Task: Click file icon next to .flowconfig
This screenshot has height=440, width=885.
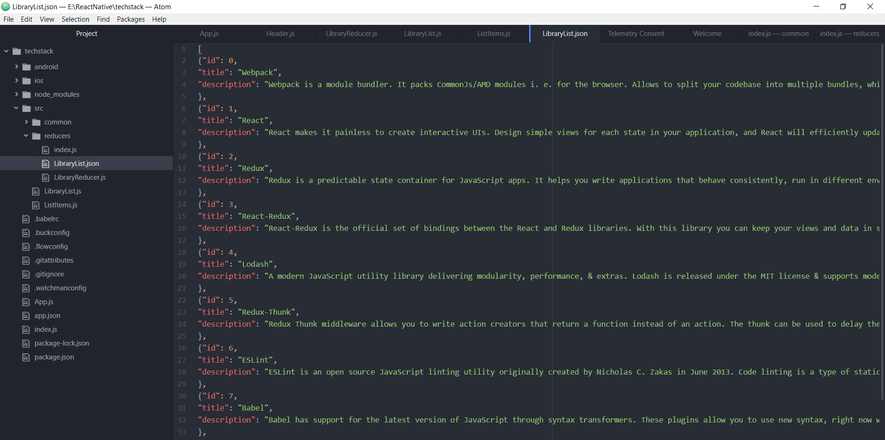Action: pyautogui.click(x=26, y=246)
